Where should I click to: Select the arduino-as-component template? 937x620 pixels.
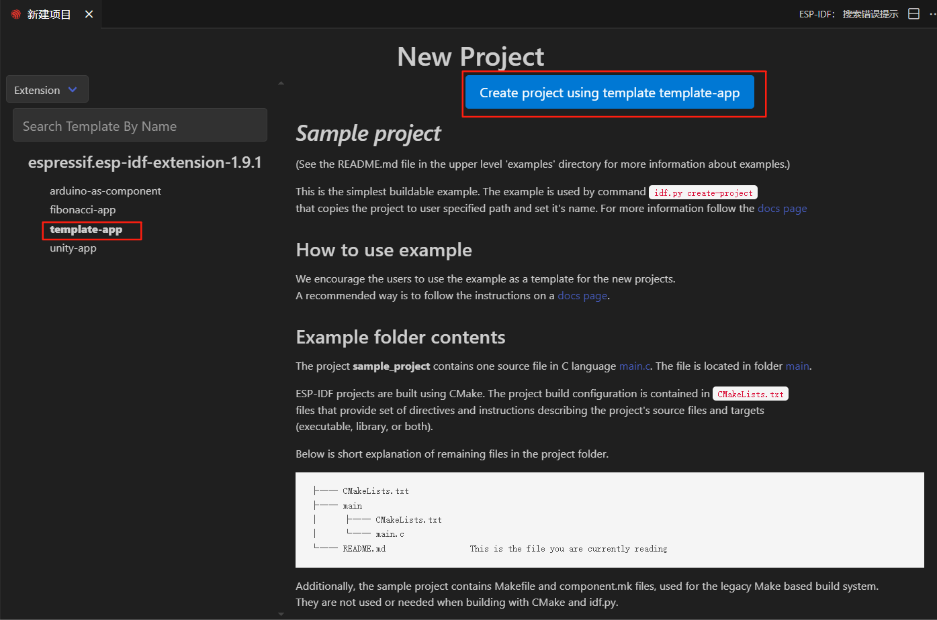pos(105,191)
